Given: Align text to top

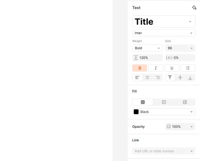Looking at the screenshot, I should (170, 78).
